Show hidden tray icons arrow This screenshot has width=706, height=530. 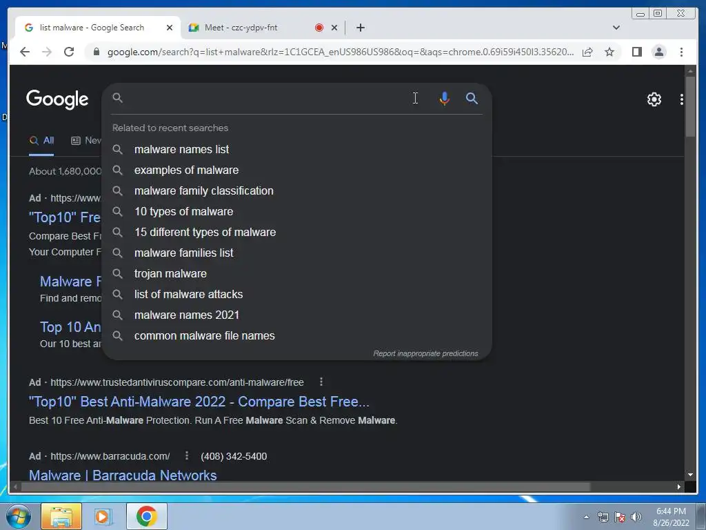[x=586, y=517]
